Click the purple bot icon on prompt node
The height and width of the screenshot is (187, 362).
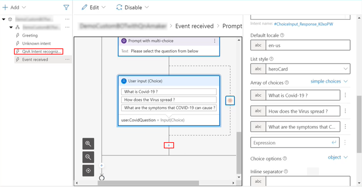124,41
